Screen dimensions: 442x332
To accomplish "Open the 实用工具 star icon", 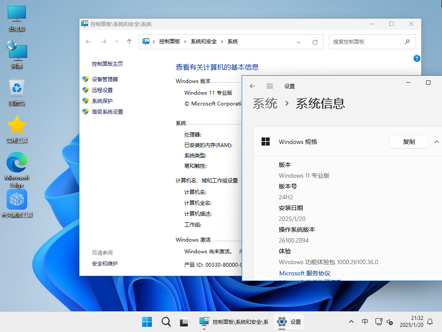I will 17,130.
